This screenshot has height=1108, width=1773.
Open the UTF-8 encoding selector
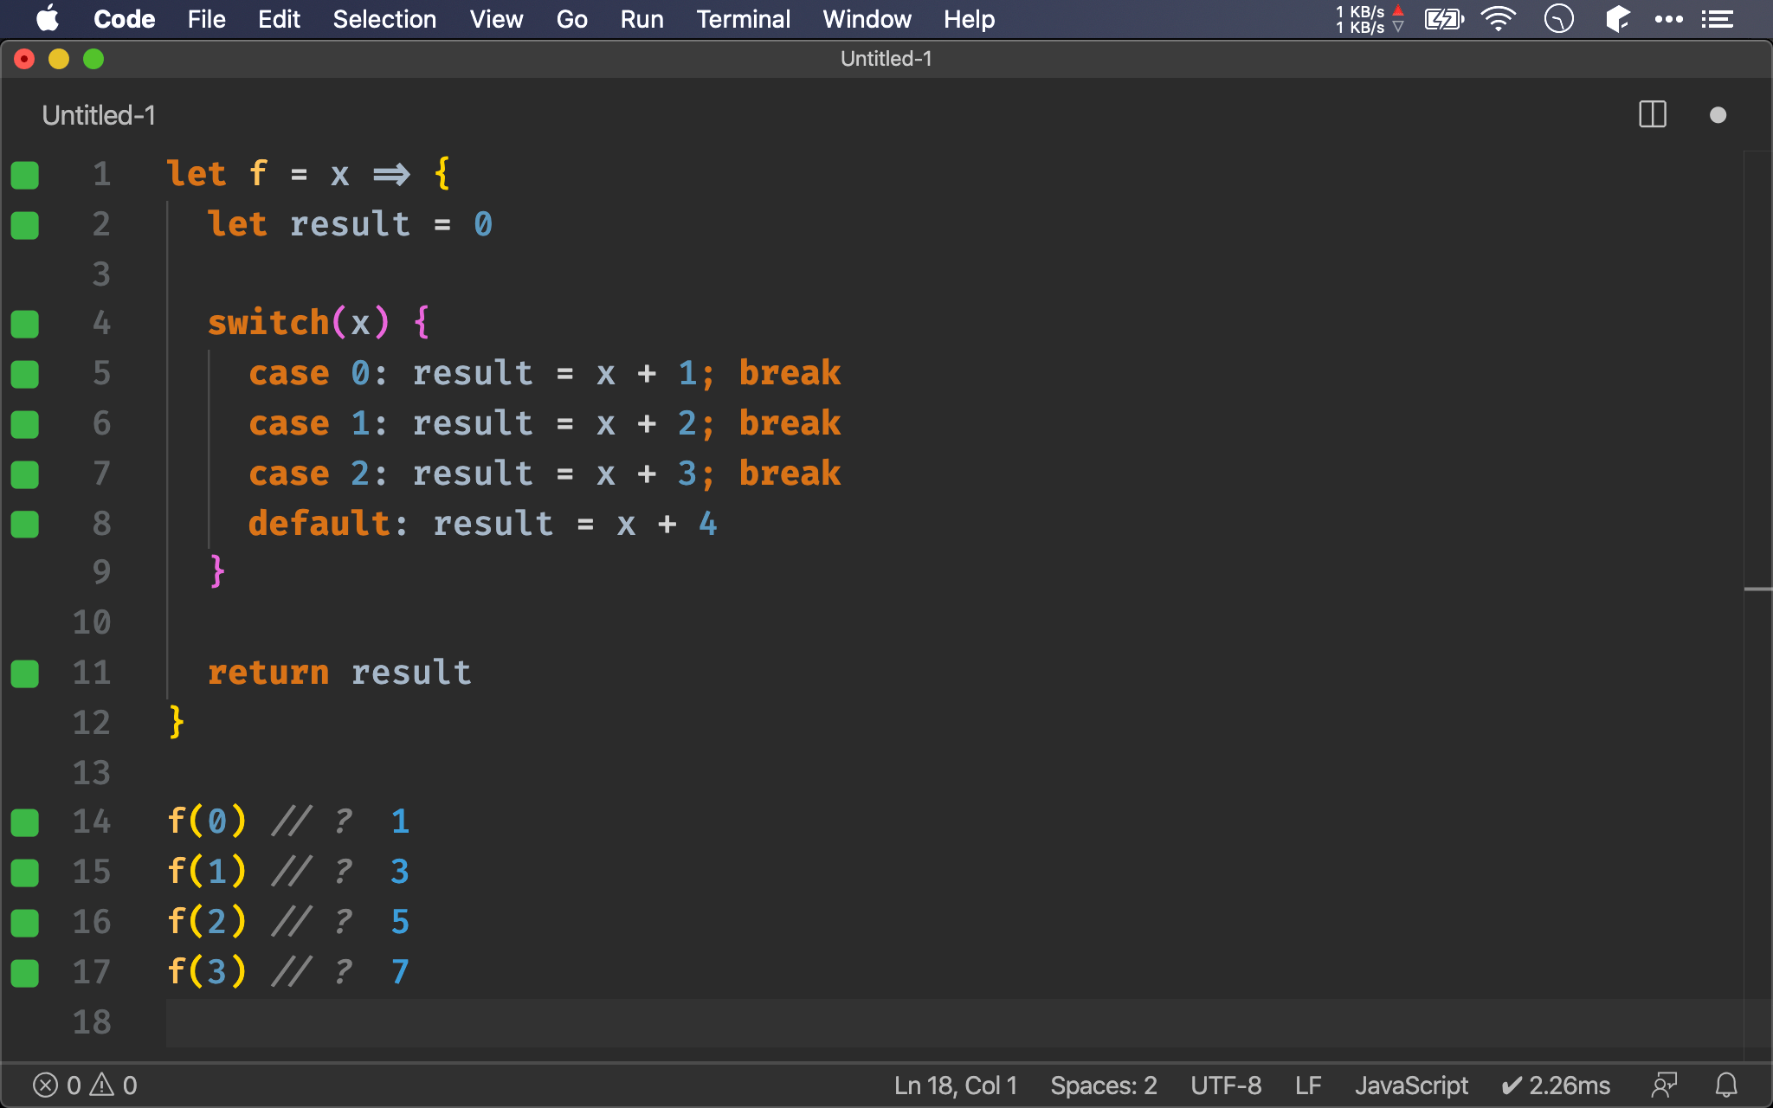point(1226,1085)
